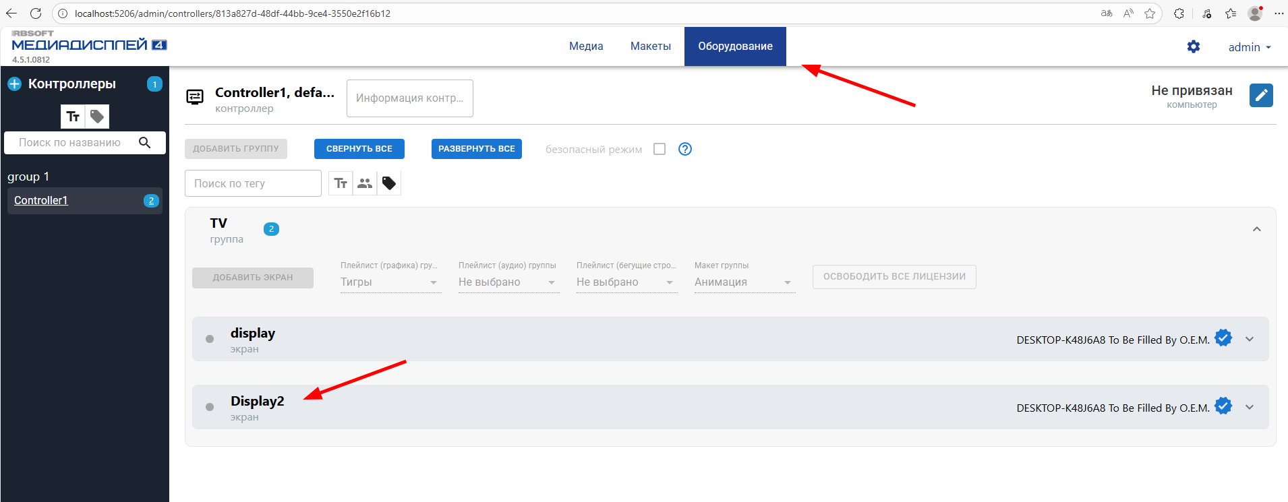Viewport: 1288px width, 502px height.
Task: Open the admin user menu
Action: (x=1249, y=47)
